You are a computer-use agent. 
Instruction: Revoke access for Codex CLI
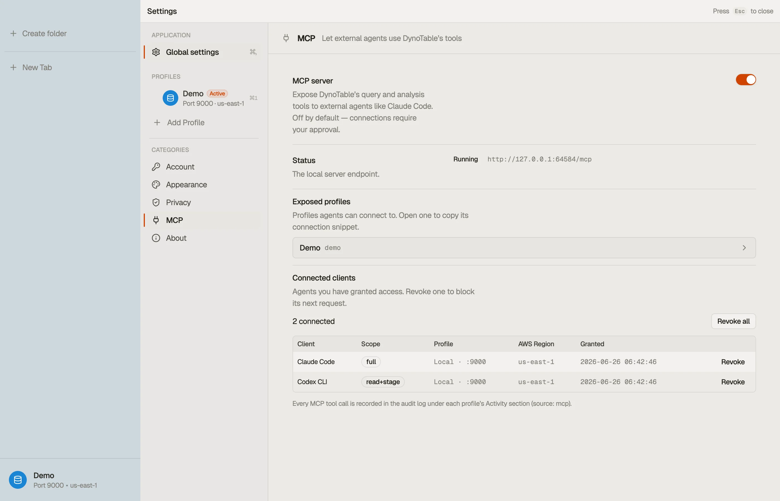click(732, 382)
